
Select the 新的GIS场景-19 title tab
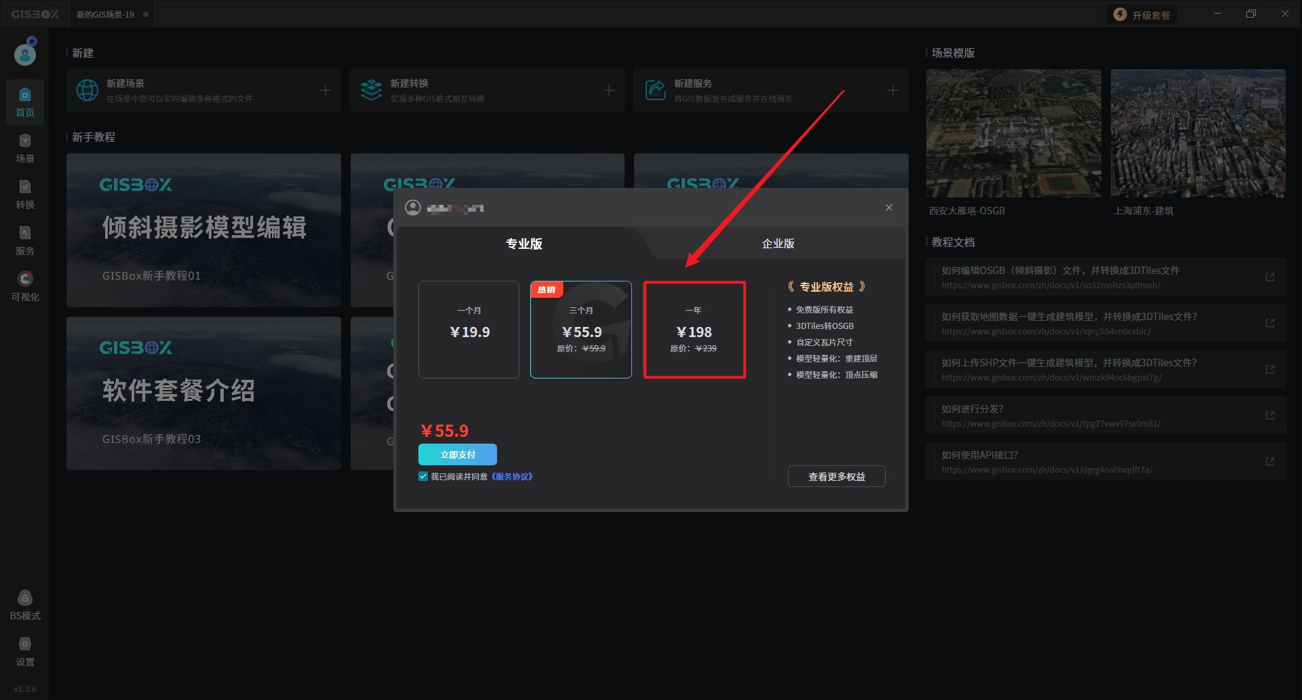(x=112, y=14)
